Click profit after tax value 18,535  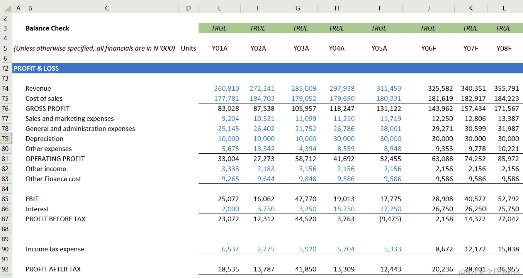point(229,269)
